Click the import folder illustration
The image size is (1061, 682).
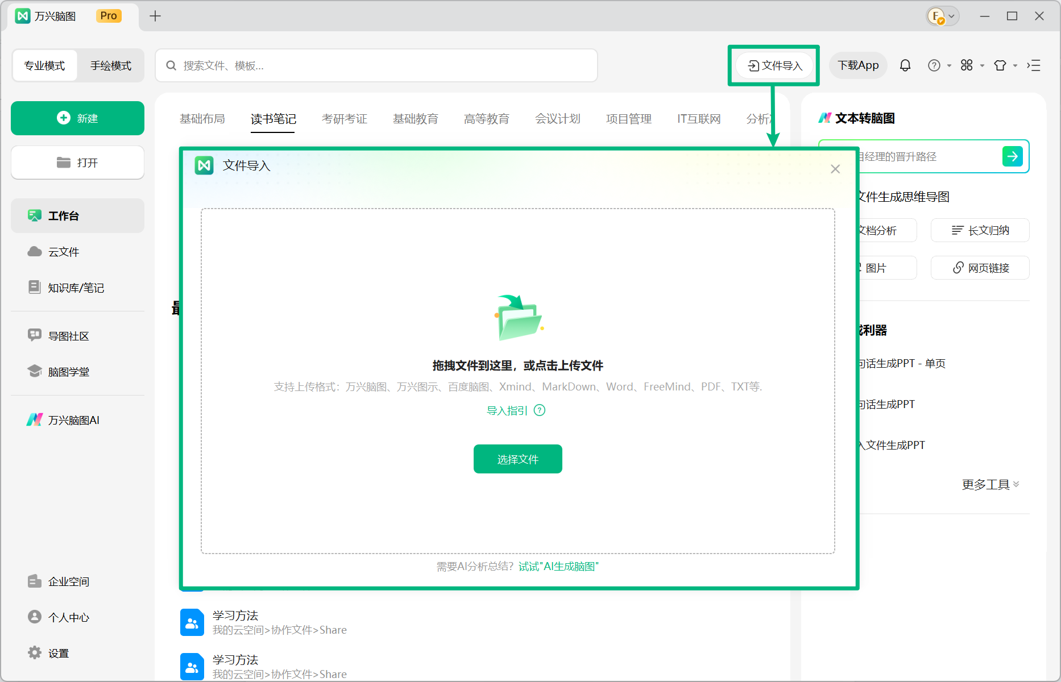coord(518,317)
